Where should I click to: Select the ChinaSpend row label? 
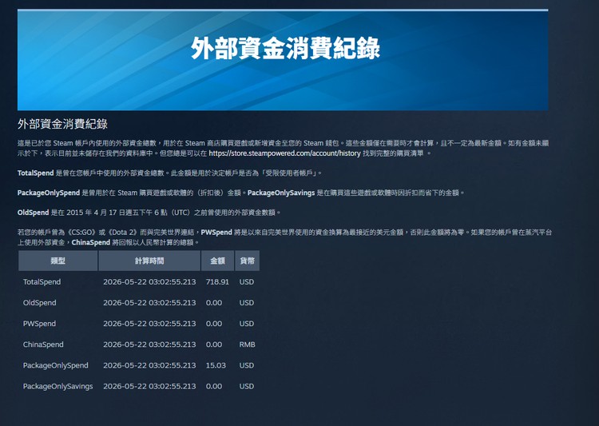pos(43,344)
